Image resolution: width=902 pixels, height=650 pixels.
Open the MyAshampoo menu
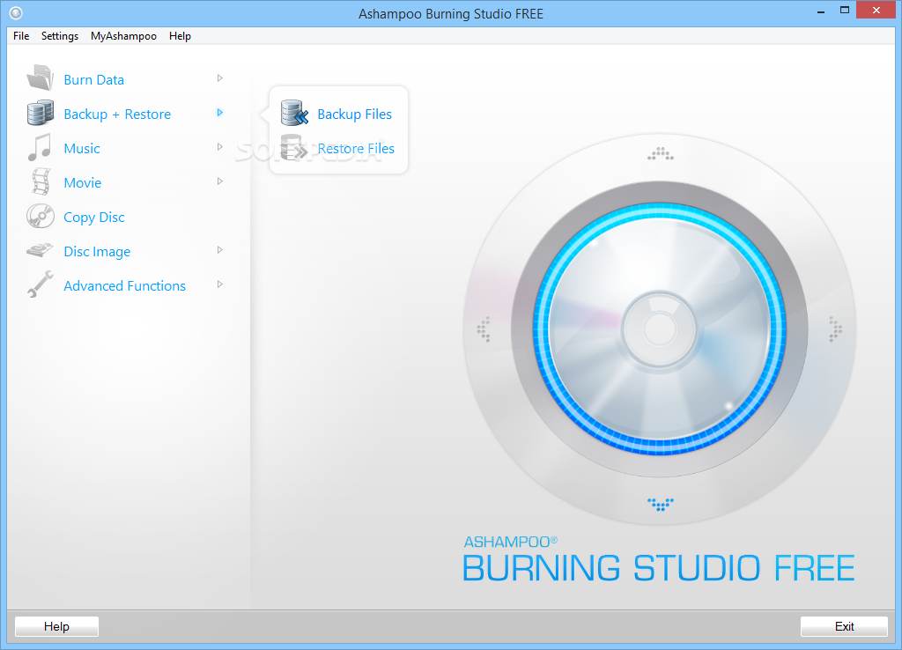point(123,35)
